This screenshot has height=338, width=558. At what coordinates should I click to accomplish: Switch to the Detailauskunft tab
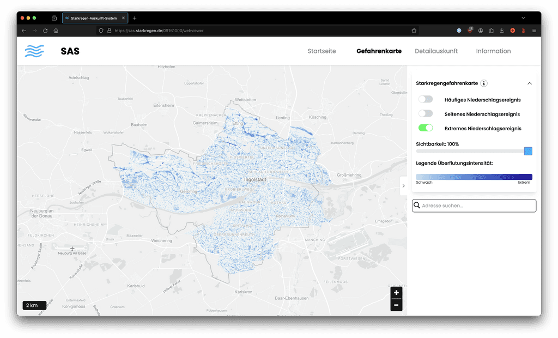click(436, 51)
